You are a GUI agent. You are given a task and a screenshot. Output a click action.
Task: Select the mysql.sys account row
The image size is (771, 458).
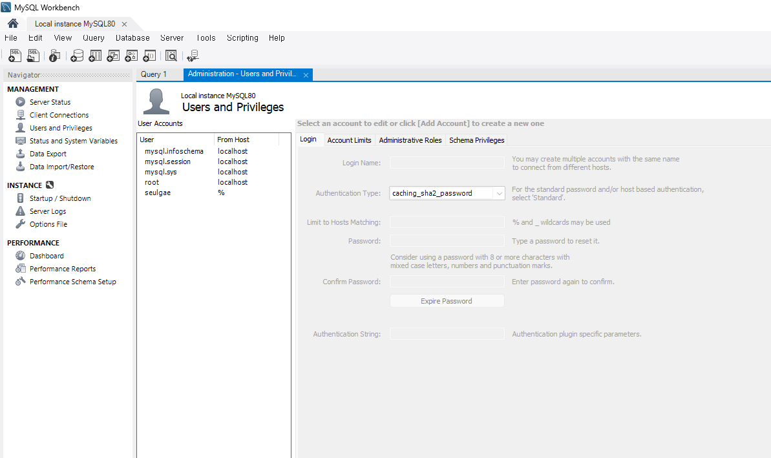(x=213, y=172)
